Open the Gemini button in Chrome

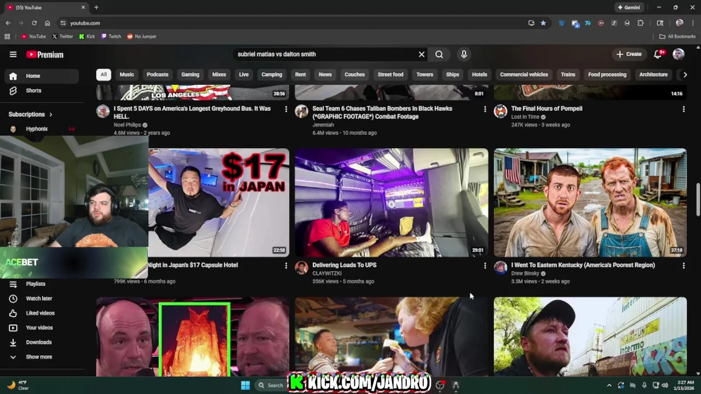coord(629,8)
